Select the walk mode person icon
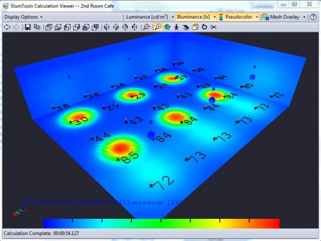Screen dimensions: 321x241 (176, 27)
